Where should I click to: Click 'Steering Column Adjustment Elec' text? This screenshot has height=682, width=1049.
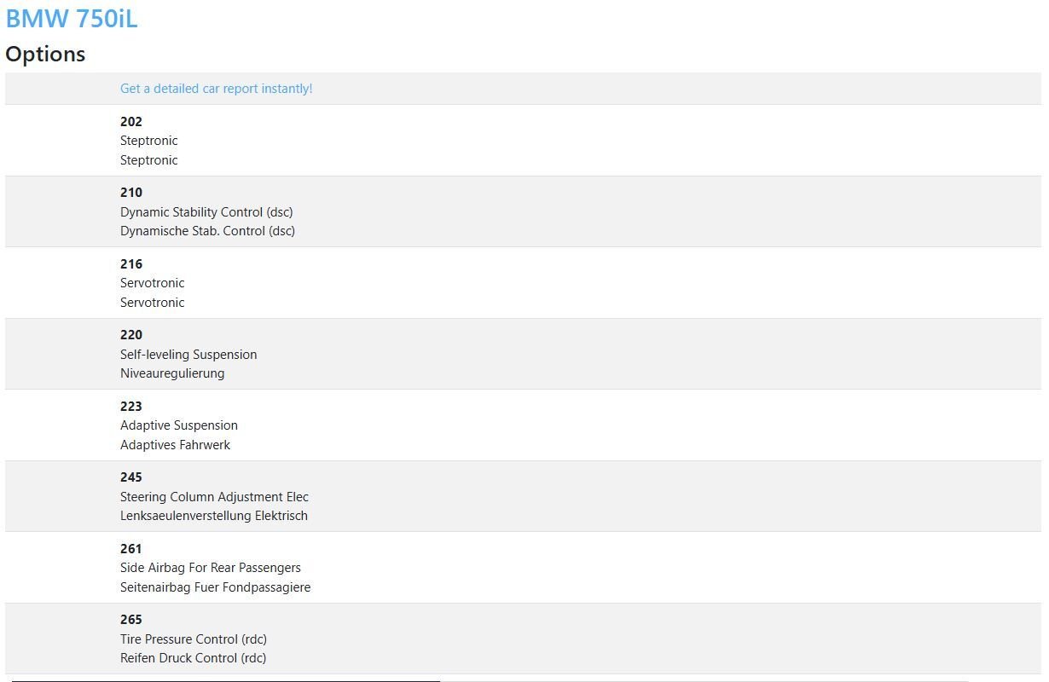[214, 497]
